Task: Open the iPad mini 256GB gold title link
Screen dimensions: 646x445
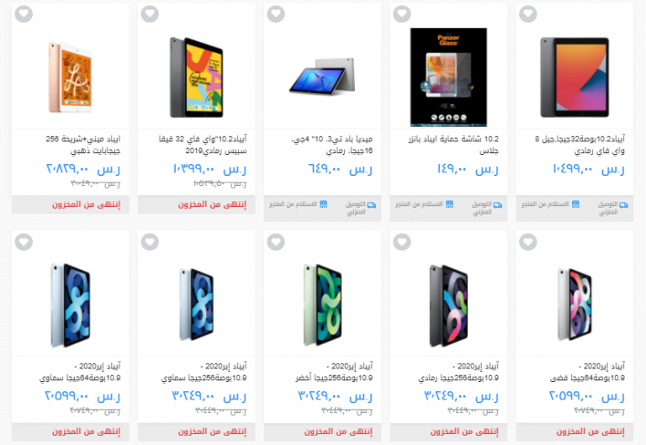Action: [x=82, y=145]
